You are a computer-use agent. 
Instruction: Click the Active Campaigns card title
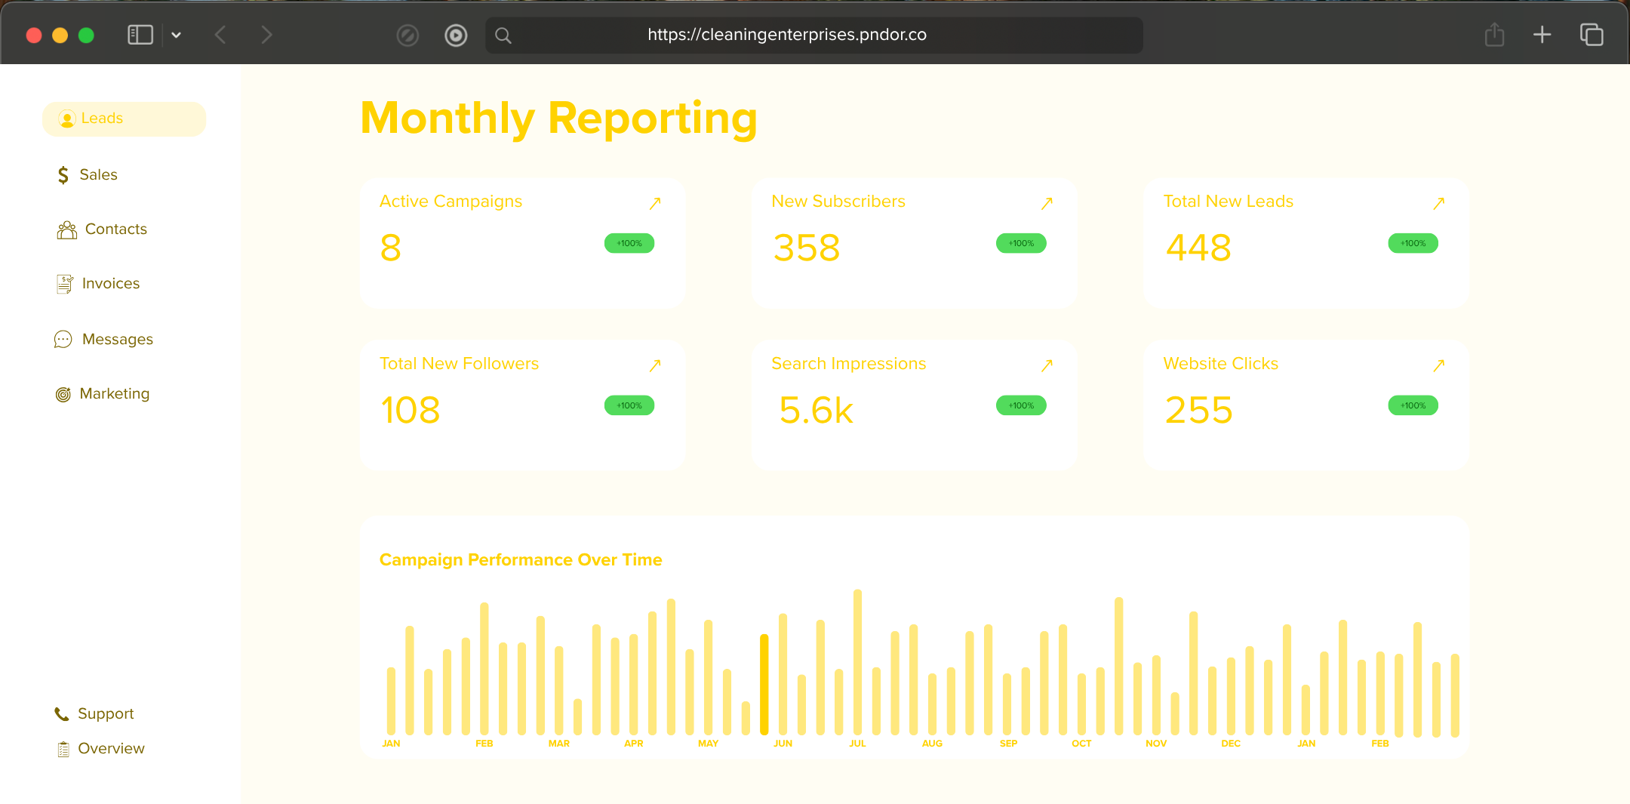pyautogui.click(x=451, y=202)
